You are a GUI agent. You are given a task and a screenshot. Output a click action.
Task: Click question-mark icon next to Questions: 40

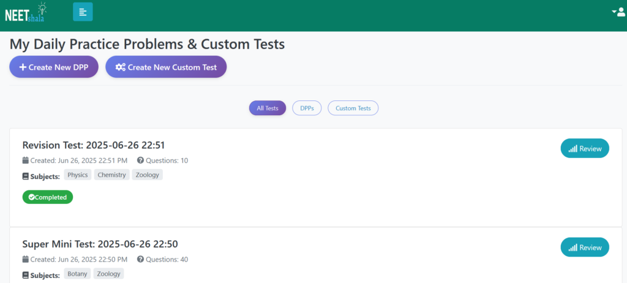(x=140, y=259)
